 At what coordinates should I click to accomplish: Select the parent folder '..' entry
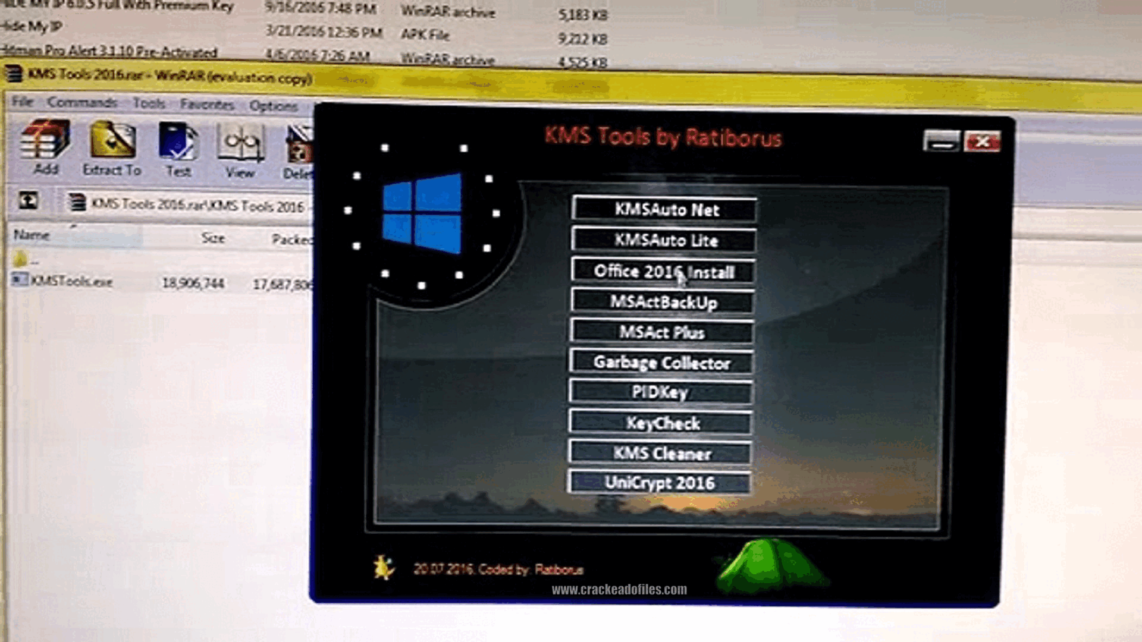click(26, 260)
